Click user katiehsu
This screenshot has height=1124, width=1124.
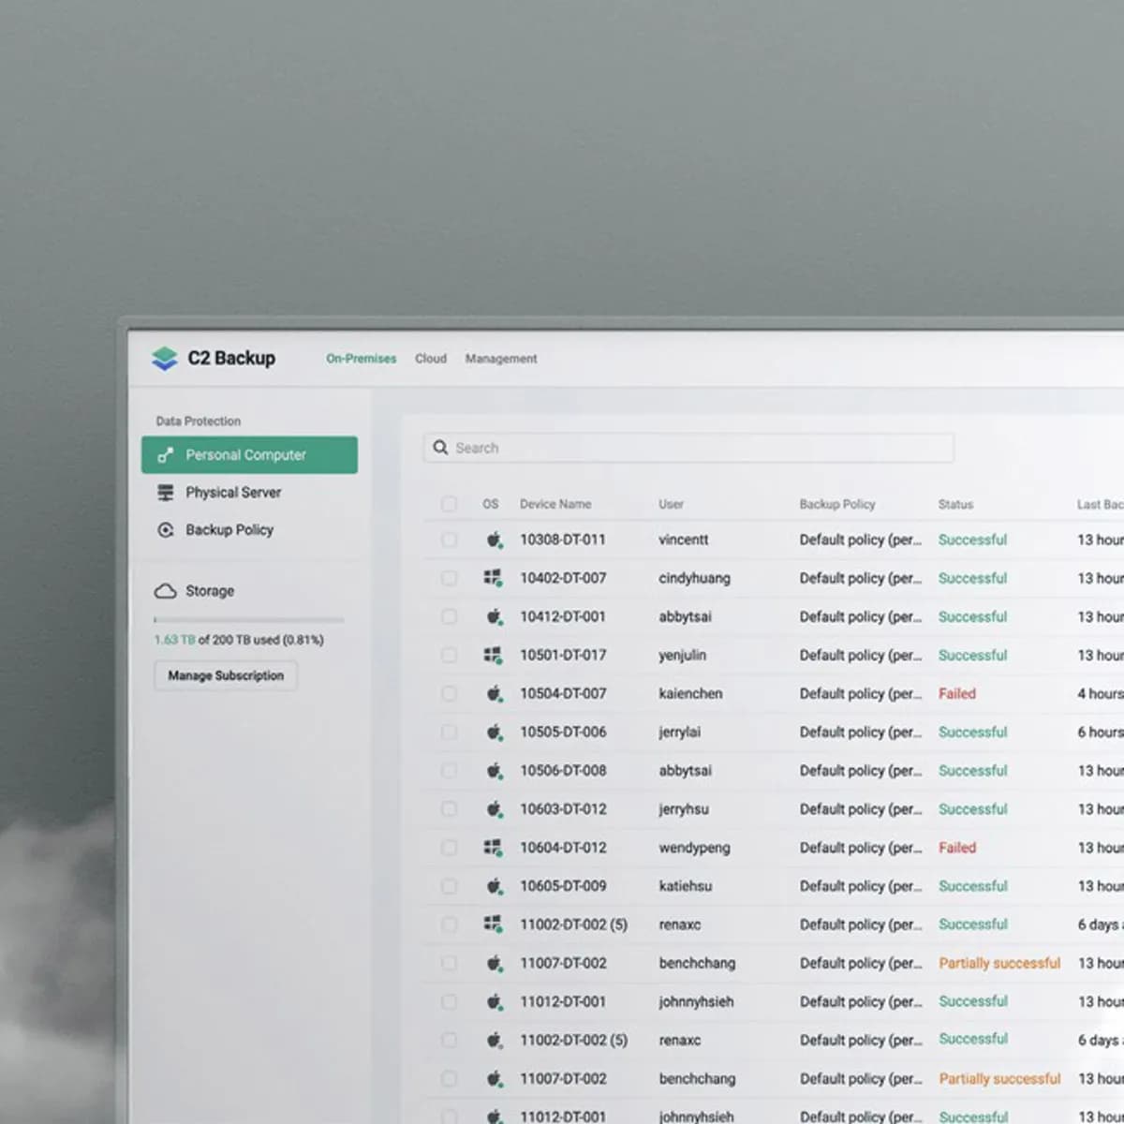point(685,886)
